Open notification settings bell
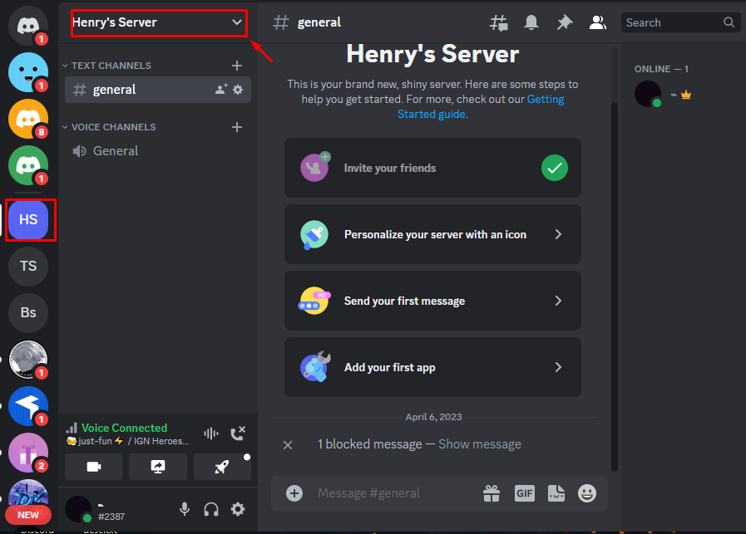The height and width of the screenshot is (534, 746). (x=531, y=22)
